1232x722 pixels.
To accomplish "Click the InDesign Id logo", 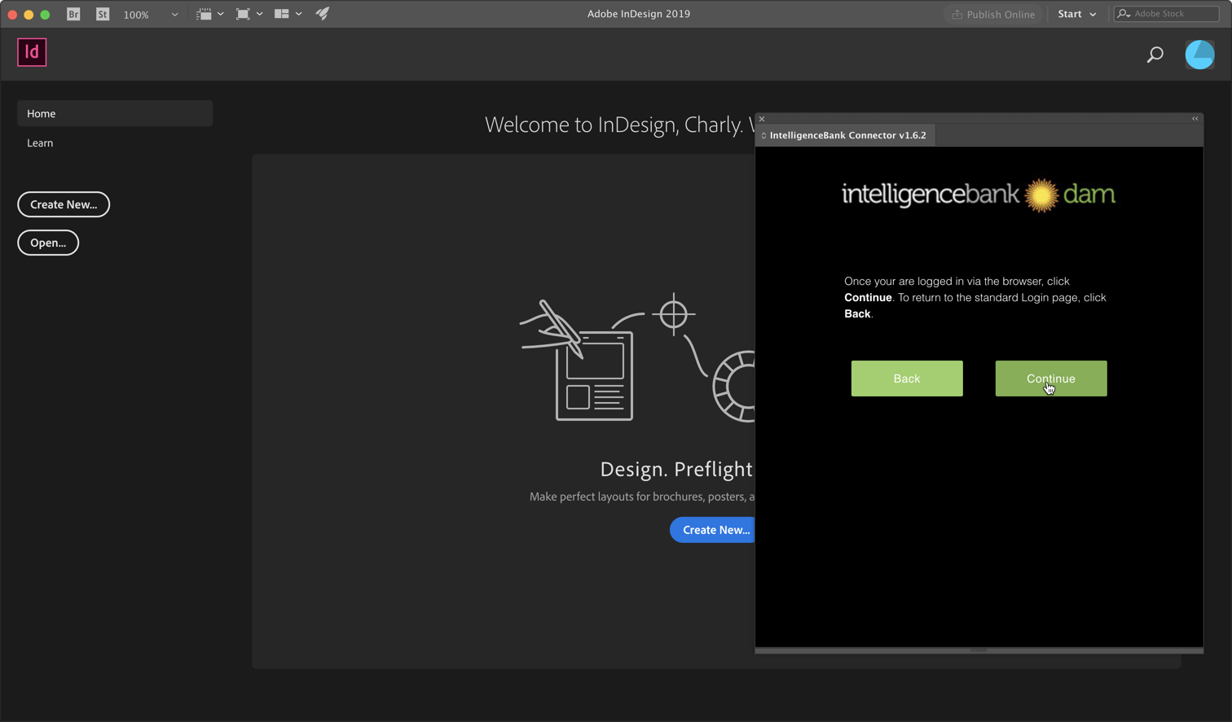I will (x=32, y=52).
